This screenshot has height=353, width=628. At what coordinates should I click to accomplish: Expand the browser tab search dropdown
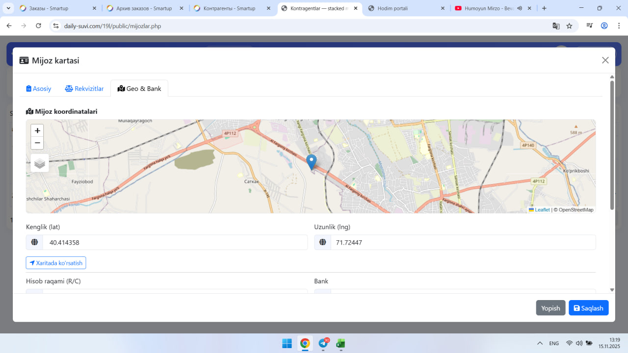coord(8,8)
